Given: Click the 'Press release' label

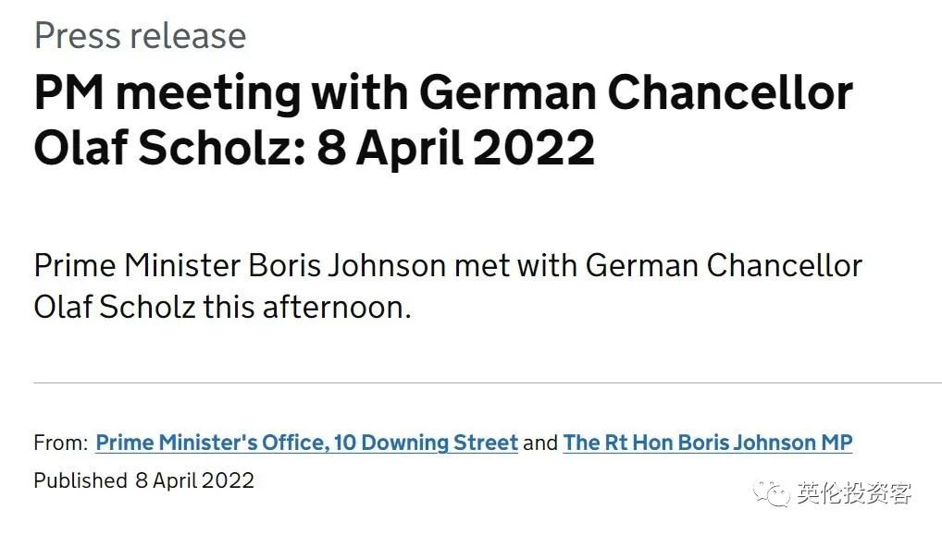Looking at the screenshot, I should [140, 35].
